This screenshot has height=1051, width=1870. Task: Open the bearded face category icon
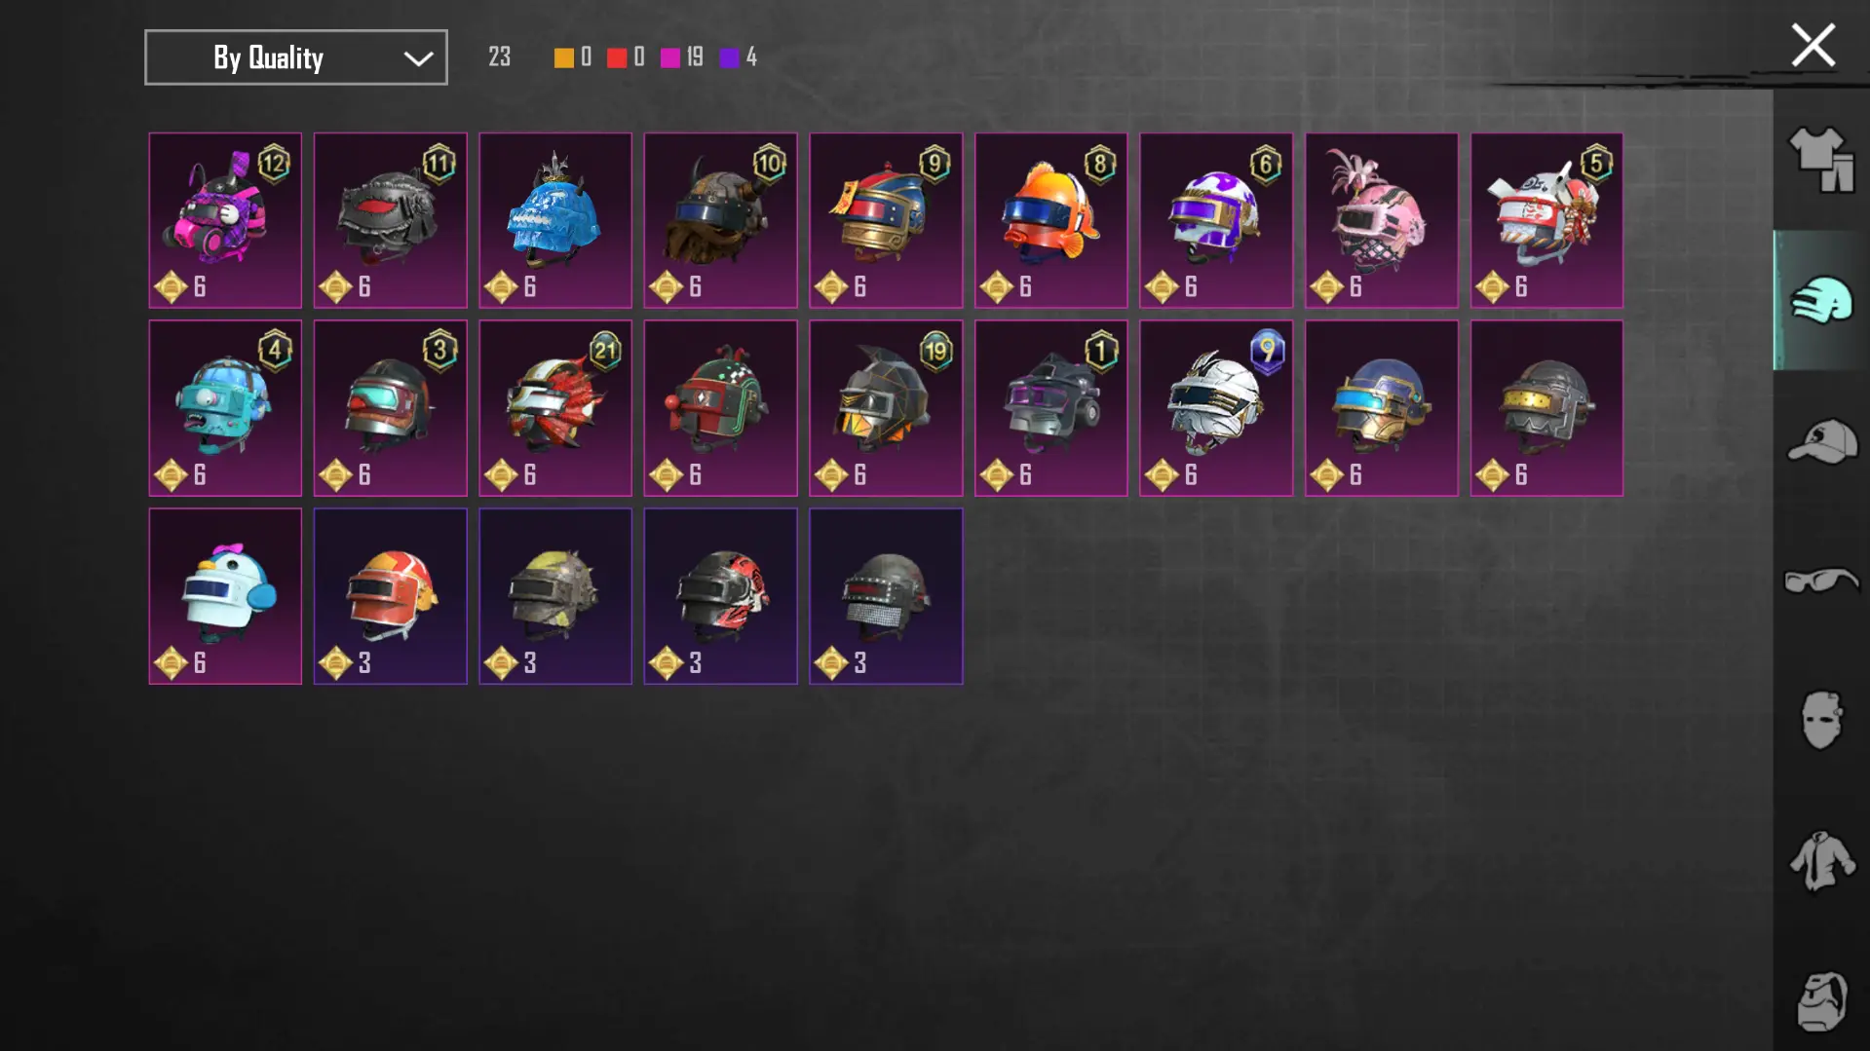(x=1820, y=1000)
